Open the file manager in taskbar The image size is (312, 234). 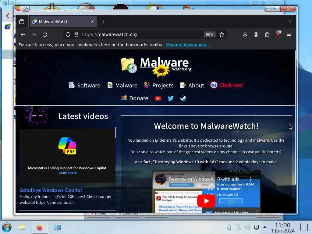22,227
